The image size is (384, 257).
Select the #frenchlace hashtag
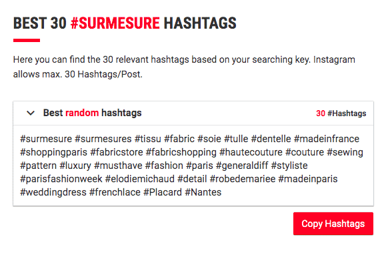115,192
